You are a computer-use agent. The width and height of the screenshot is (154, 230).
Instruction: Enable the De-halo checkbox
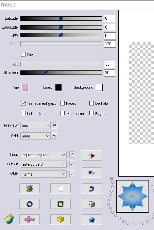[91, 103]
